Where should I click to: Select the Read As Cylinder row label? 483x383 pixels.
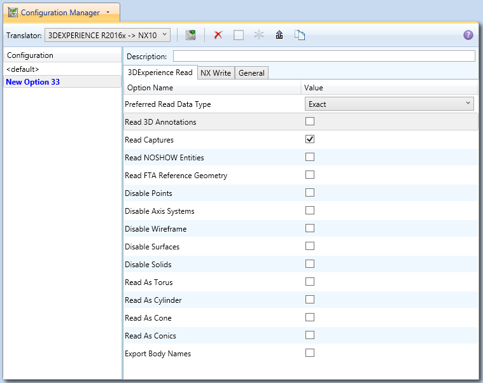point(153,300)
